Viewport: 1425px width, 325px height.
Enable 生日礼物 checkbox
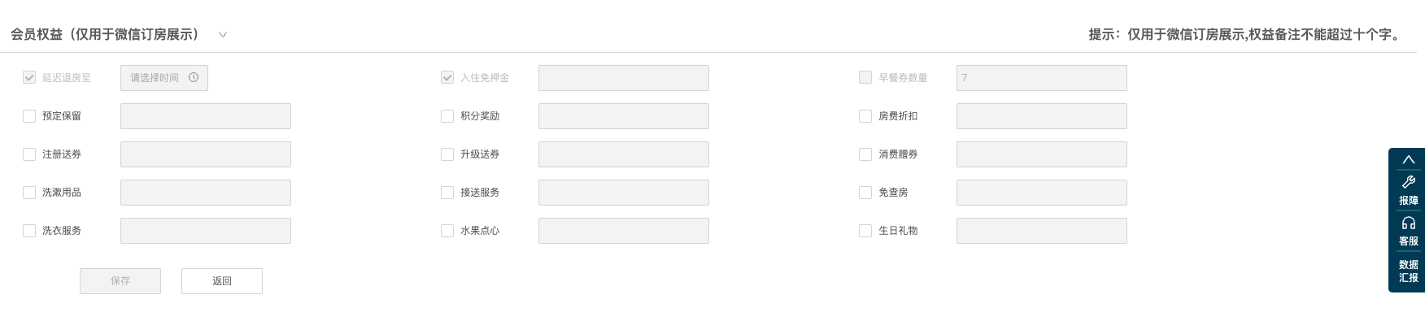[865, 231]
